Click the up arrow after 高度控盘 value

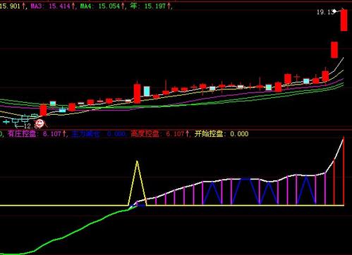[x=187, y=134]
